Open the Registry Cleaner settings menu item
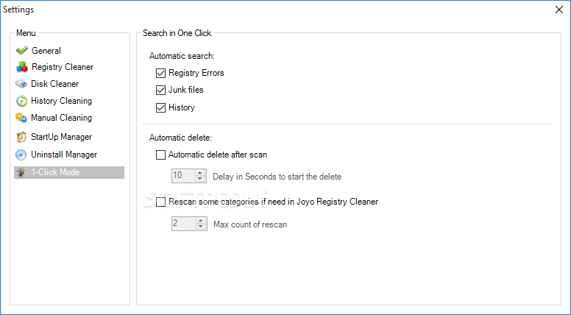The height and width of the screenshot is (315, 571). (63, 67)
